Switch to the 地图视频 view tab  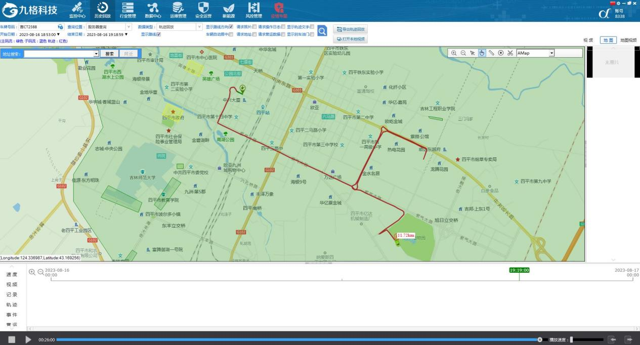click(628, 40)
